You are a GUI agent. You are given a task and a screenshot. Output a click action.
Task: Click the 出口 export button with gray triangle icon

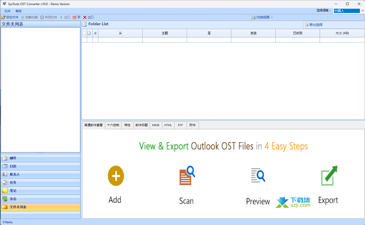(65, 17)
